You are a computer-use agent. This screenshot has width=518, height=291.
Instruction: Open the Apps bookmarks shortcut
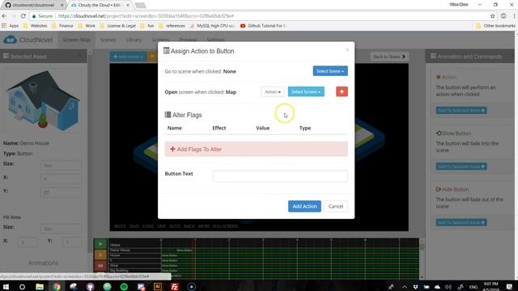[11, 26]
